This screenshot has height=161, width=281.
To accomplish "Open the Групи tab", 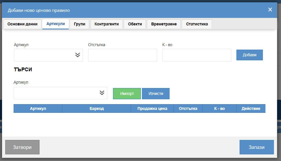I will pos(79,24).
